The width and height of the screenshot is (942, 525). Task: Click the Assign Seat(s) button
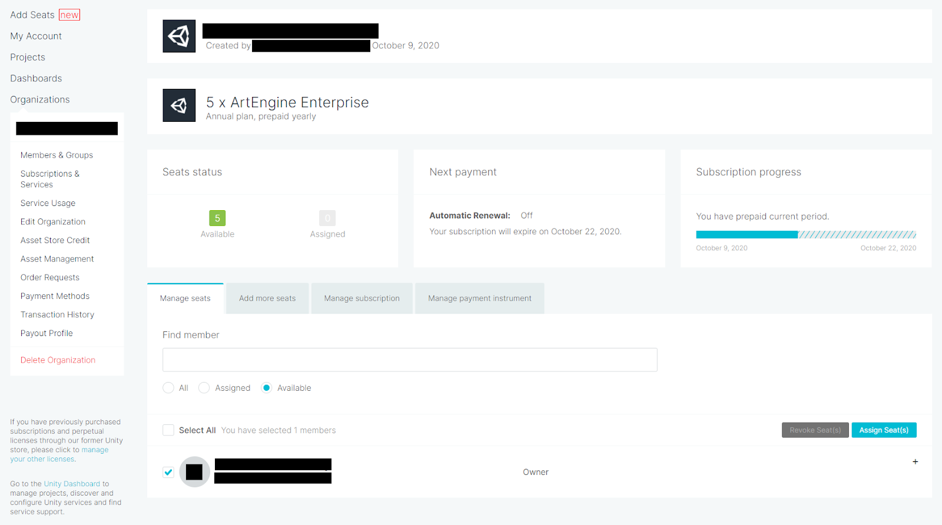(884, 430)
